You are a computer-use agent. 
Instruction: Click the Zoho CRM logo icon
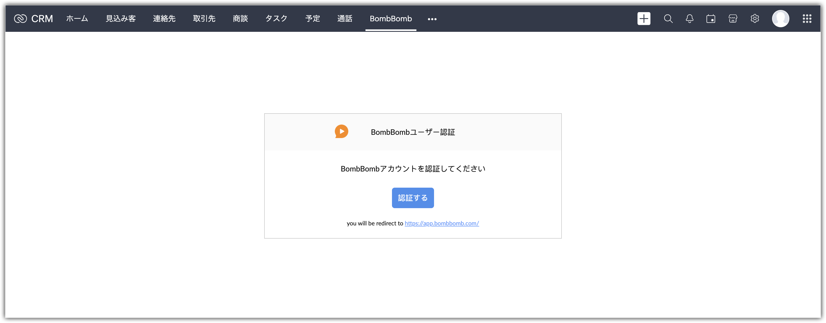click(x=20, y=19)
